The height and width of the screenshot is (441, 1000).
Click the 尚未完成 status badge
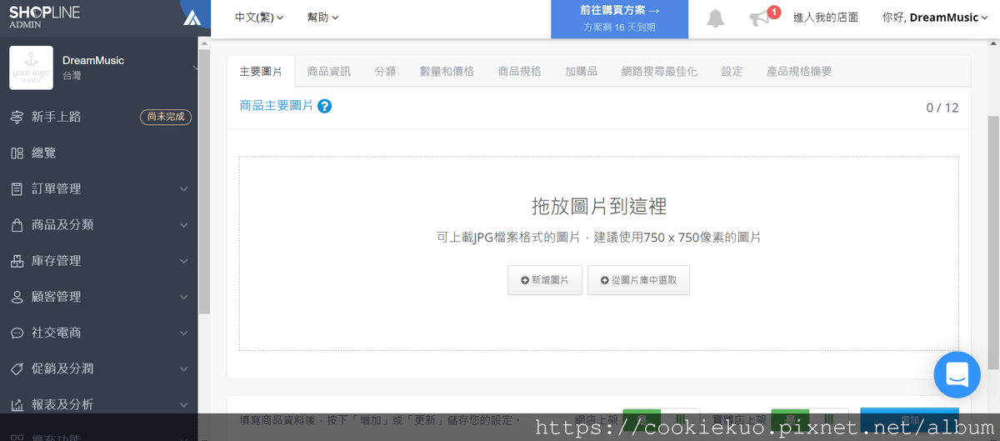(165, 118)
